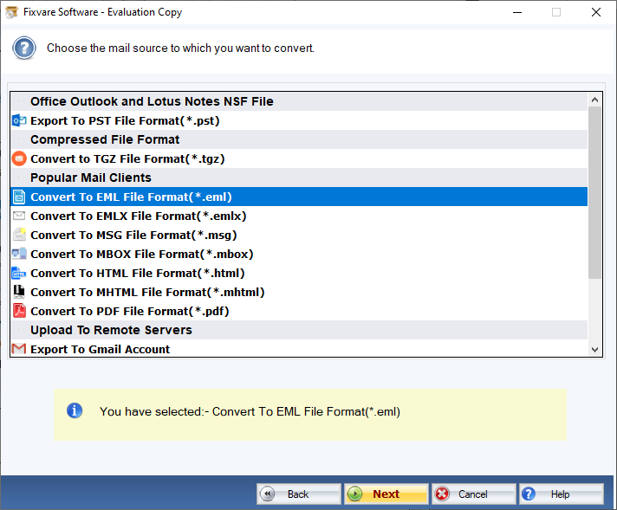Open Help from the bottom bar
Viewport: 617px width, 510px height.
click(x=562, y=494)
